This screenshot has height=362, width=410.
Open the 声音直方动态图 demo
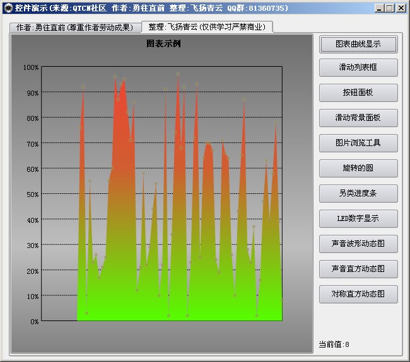point(358,269)
